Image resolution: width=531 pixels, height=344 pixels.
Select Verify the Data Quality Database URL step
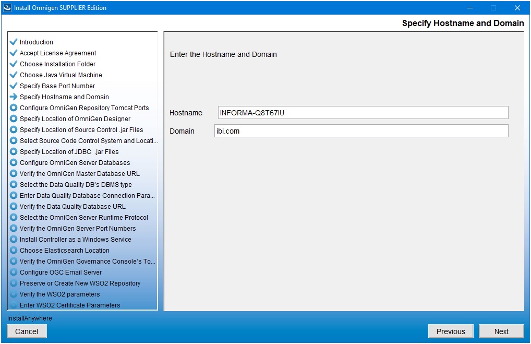pyautogui.click(x=73, y=206)
